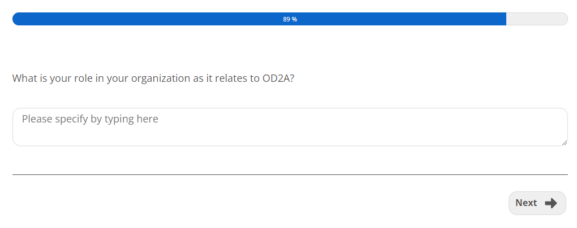Click the Next button
This screenshot has height=228, width=577.
tap(537, 203)
